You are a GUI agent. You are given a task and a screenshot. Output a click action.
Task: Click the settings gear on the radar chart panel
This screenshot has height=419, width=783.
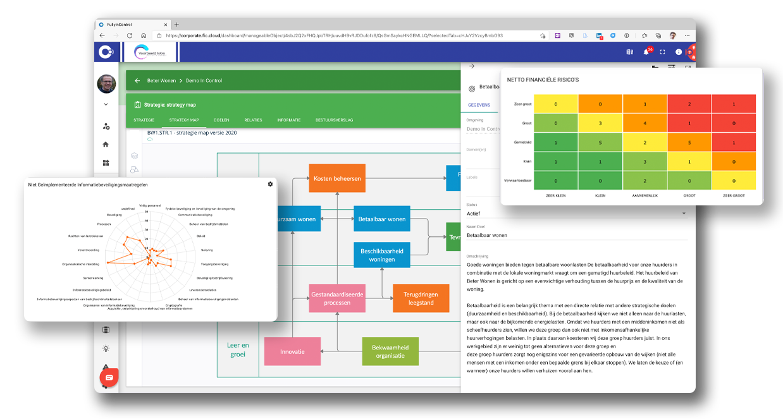click(x=269, y=185)
